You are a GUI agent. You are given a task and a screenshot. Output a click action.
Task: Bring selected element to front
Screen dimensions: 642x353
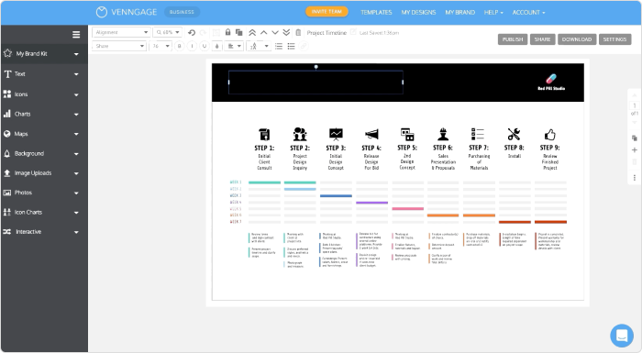coord(252,32)
